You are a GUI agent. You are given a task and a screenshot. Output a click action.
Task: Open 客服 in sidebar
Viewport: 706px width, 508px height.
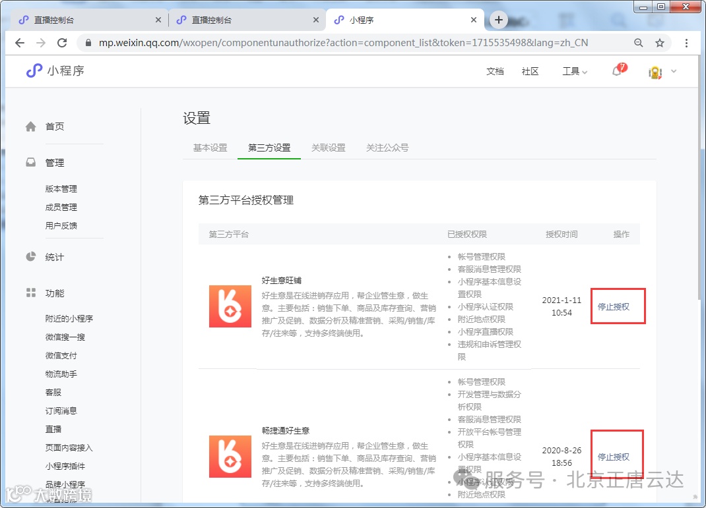[53, 392]
